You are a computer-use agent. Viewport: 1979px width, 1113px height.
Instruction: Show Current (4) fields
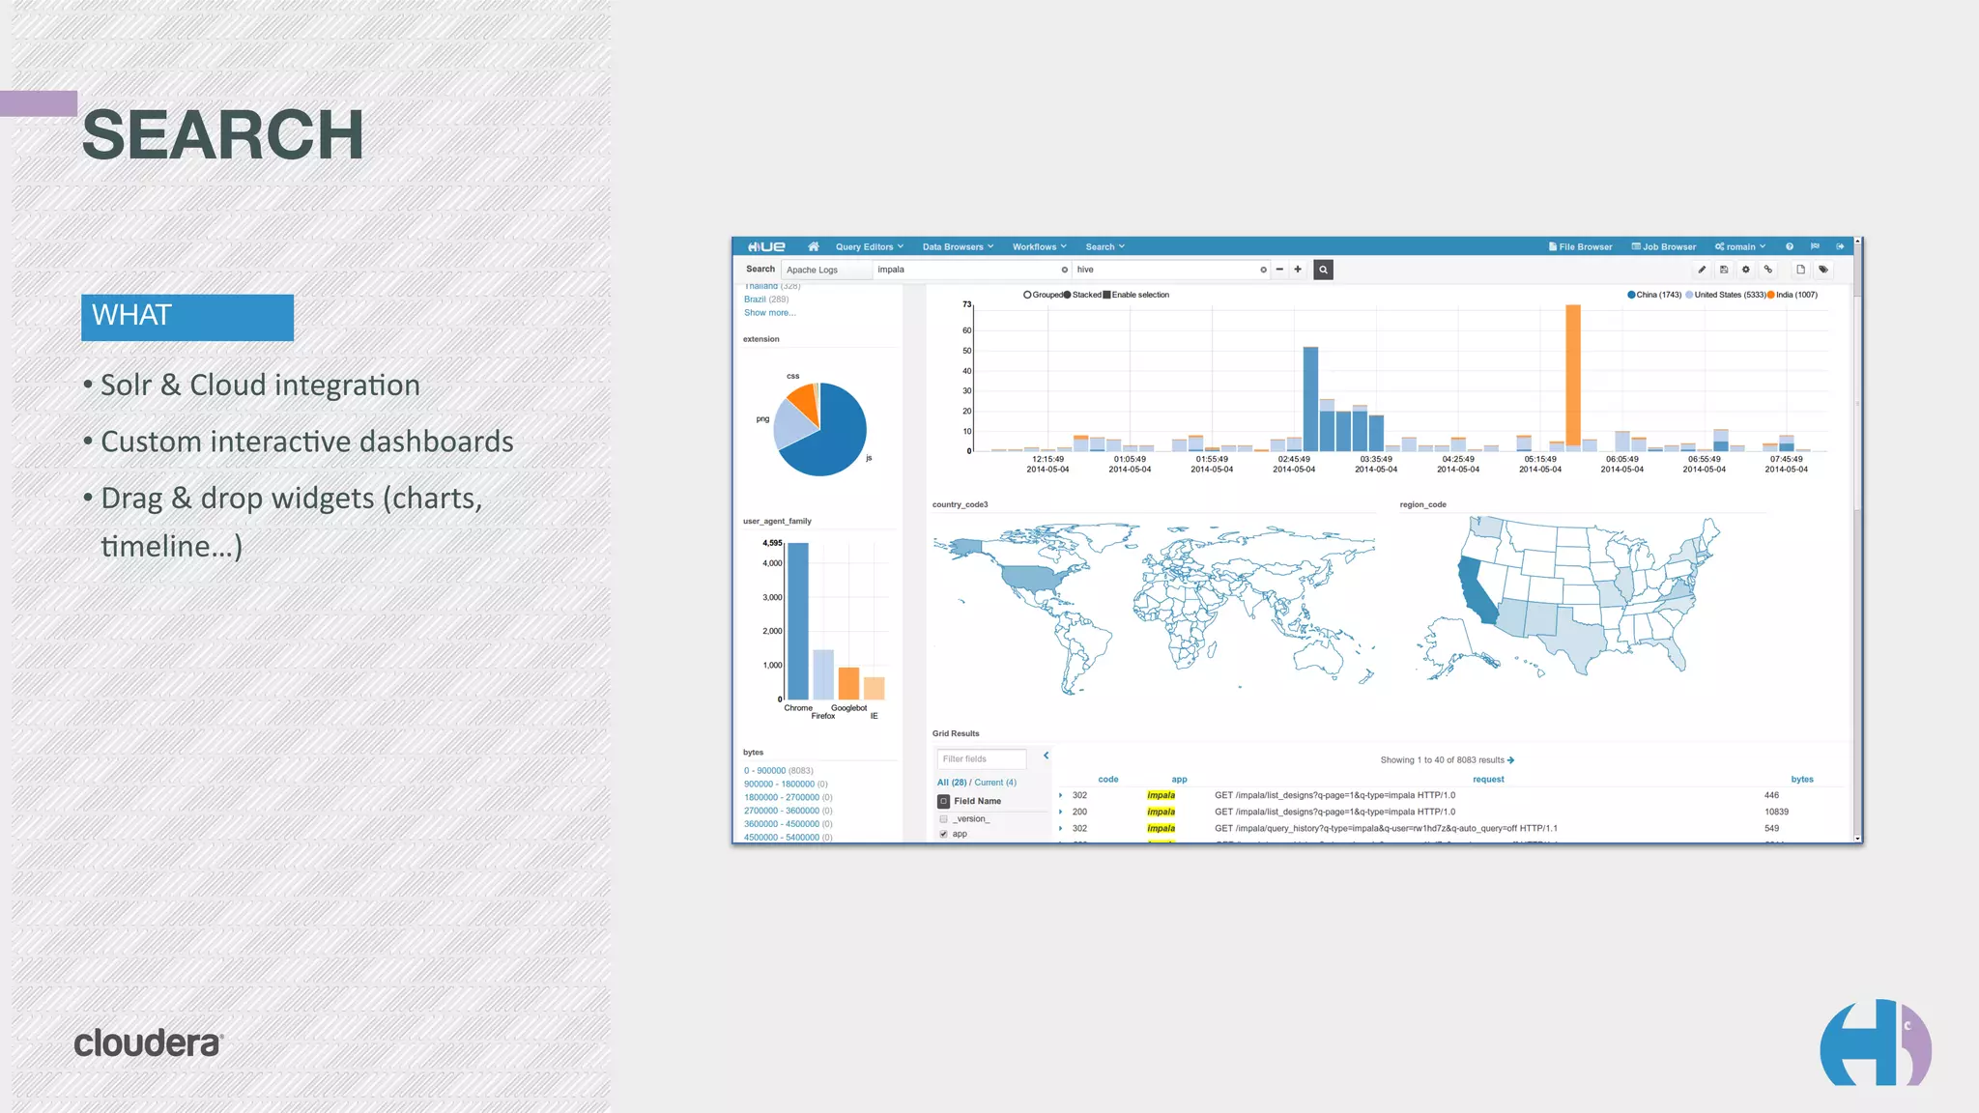point(995,783)
